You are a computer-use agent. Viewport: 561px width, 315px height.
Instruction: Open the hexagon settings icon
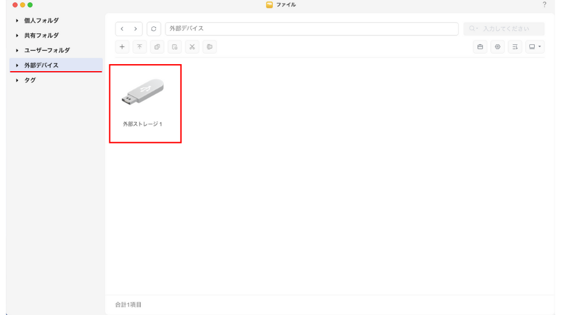[x=497, y=47]
